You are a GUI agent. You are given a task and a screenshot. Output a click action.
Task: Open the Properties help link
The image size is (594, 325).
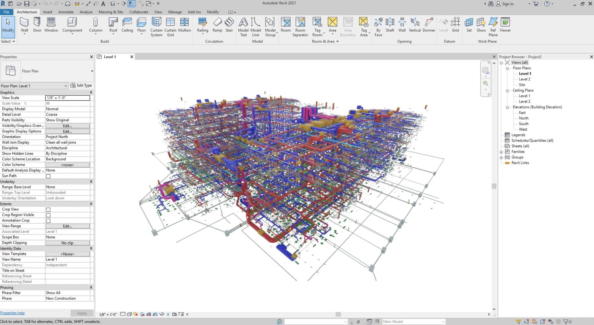click(12, 313)
